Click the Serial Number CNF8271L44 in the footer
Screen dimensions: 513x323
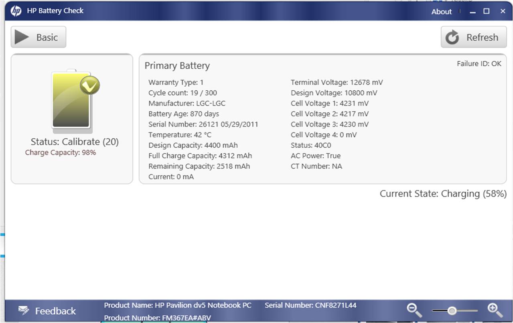[310, 305]
